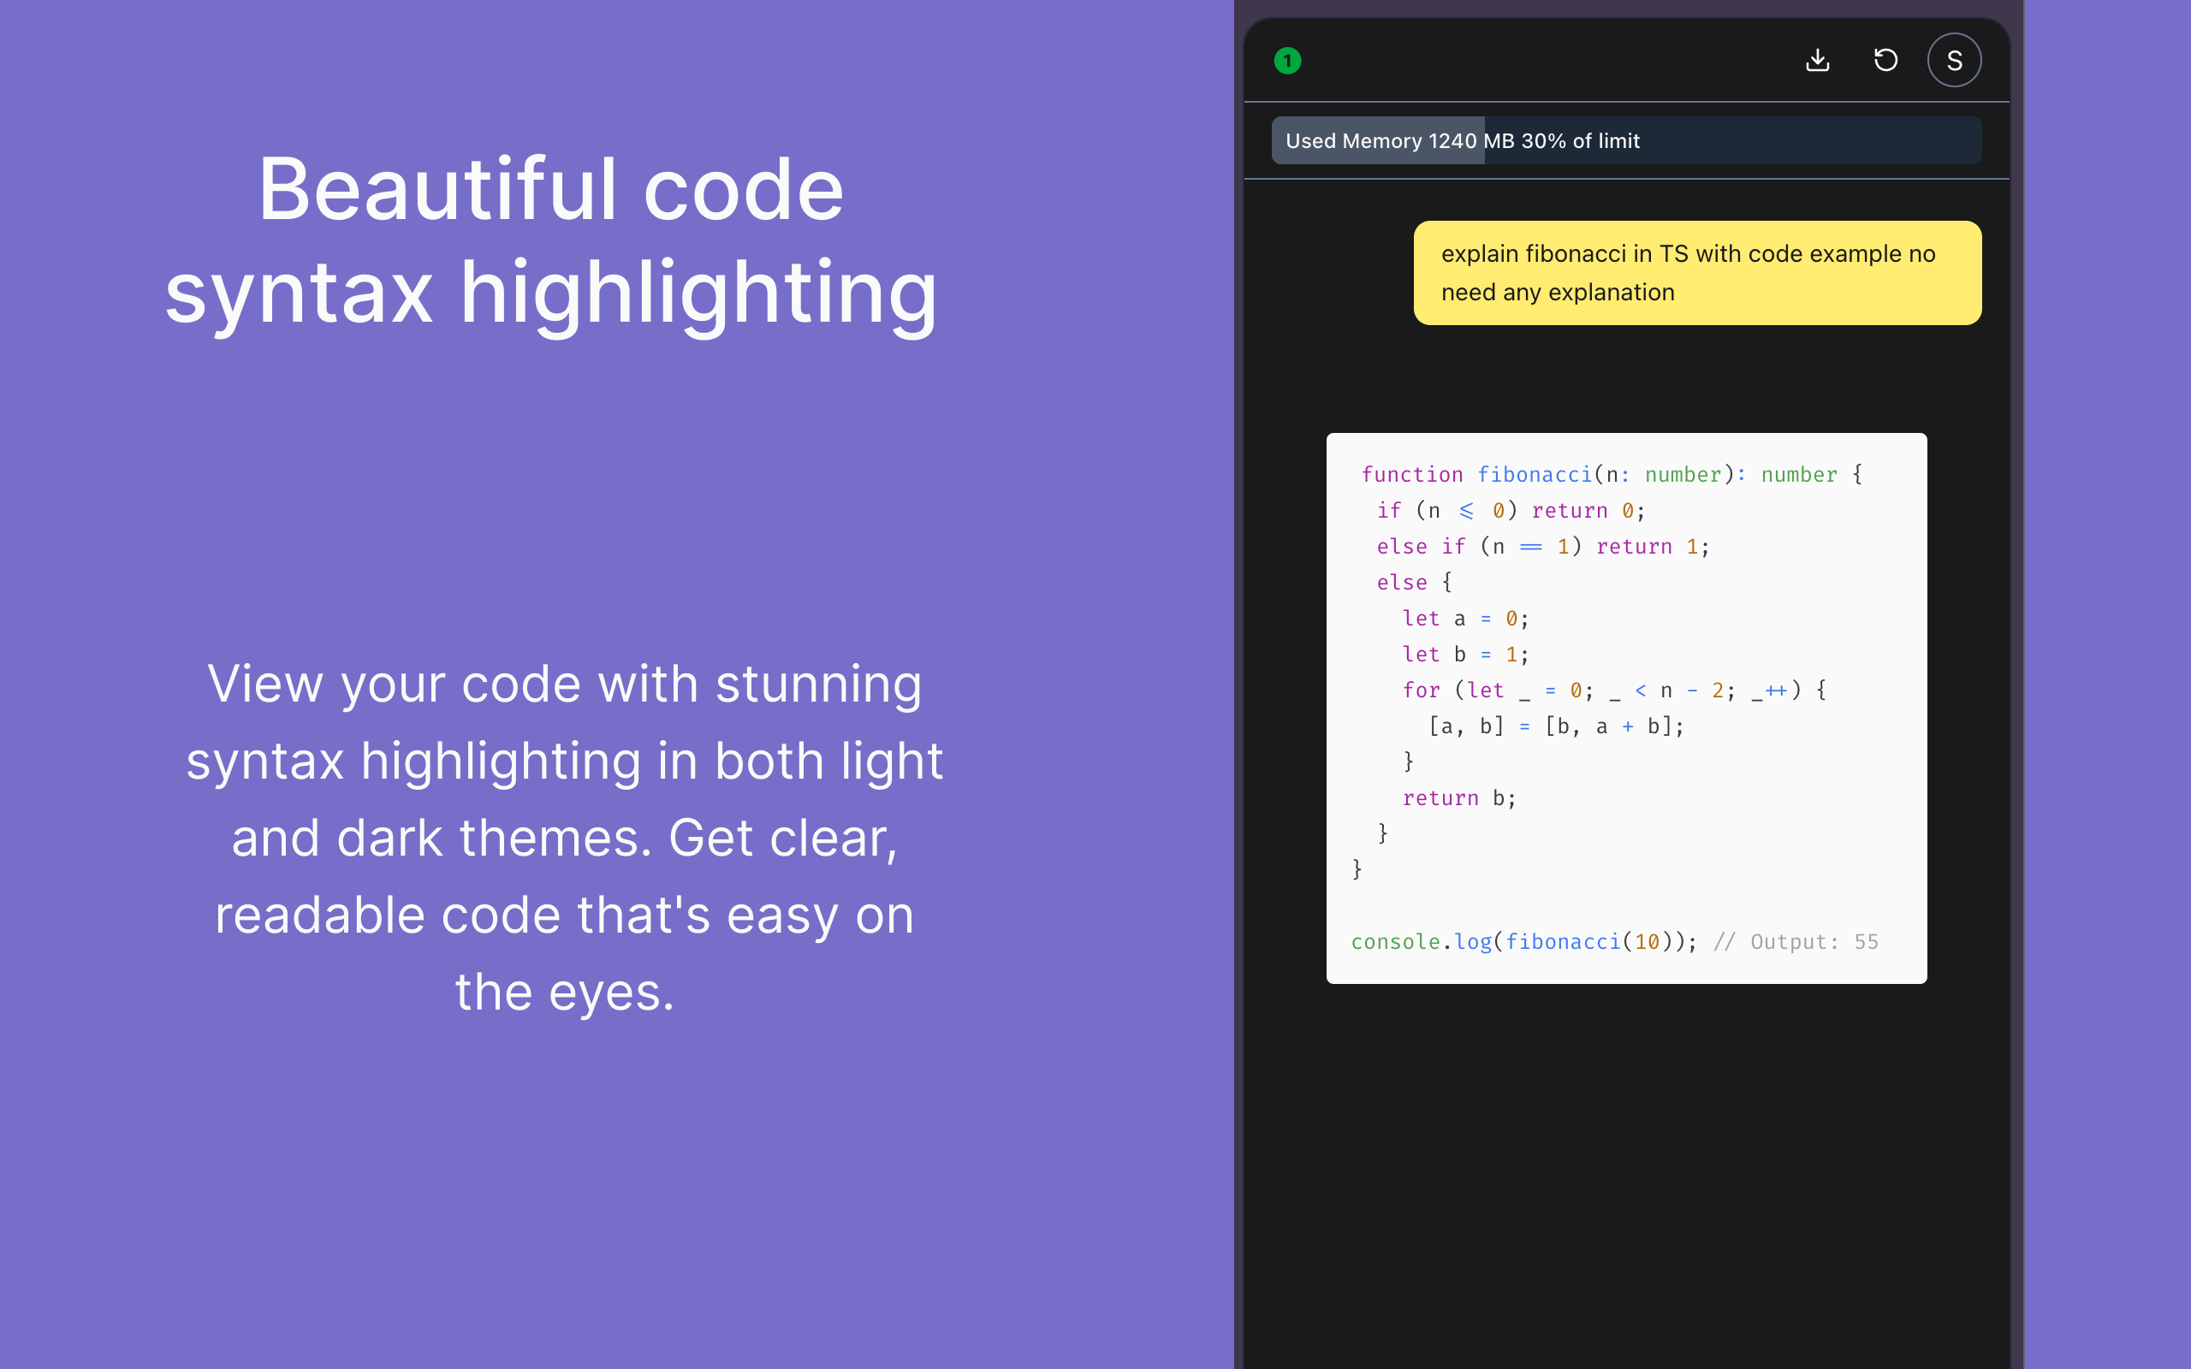
Task: Click the 'else if (n == 1)' line
Action: click(x=1542, y=547)
